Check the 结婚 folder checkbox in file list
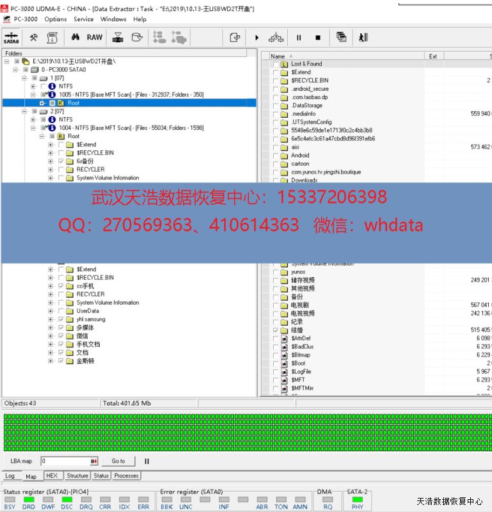 tap(276, 330)
